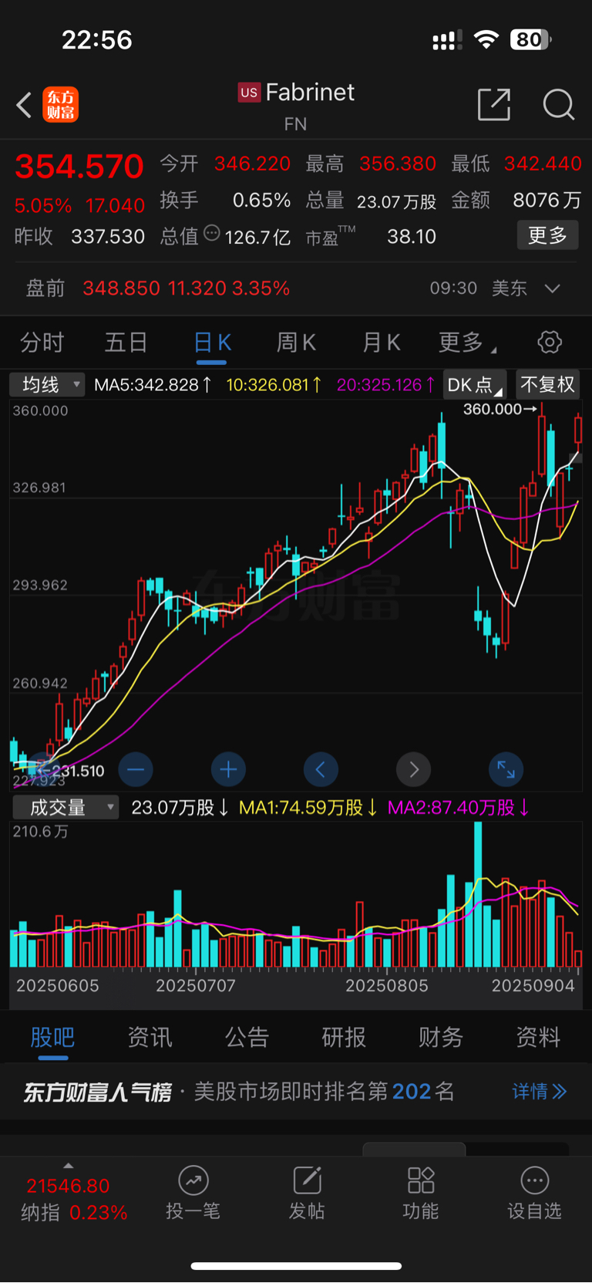592x1283 pixels.
Task: Tap the 发帖 post icon
Action: (x=307, y=1180)
